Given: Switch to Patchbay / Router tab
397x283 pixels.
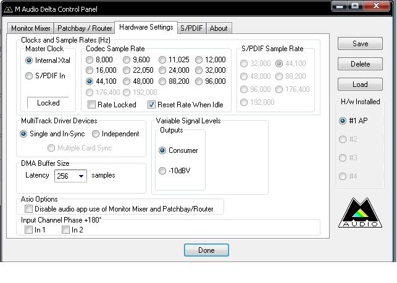Looking at the screenshot, I should coord(85,28).
